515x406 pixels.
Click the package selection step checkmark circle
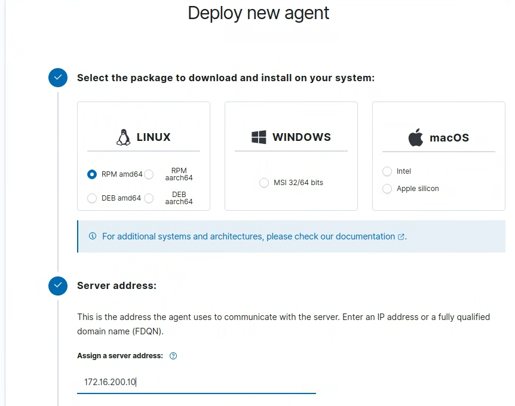(x=58, y=78)
